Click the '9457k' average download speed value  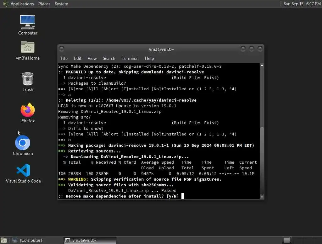point(147,173)
